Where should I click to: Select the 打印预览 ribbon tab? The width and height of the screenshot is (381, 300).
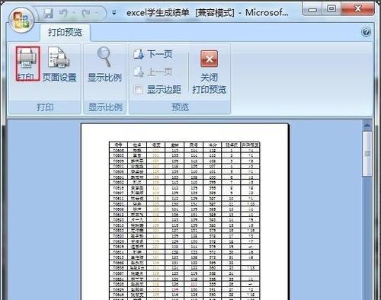coord(65,32)
